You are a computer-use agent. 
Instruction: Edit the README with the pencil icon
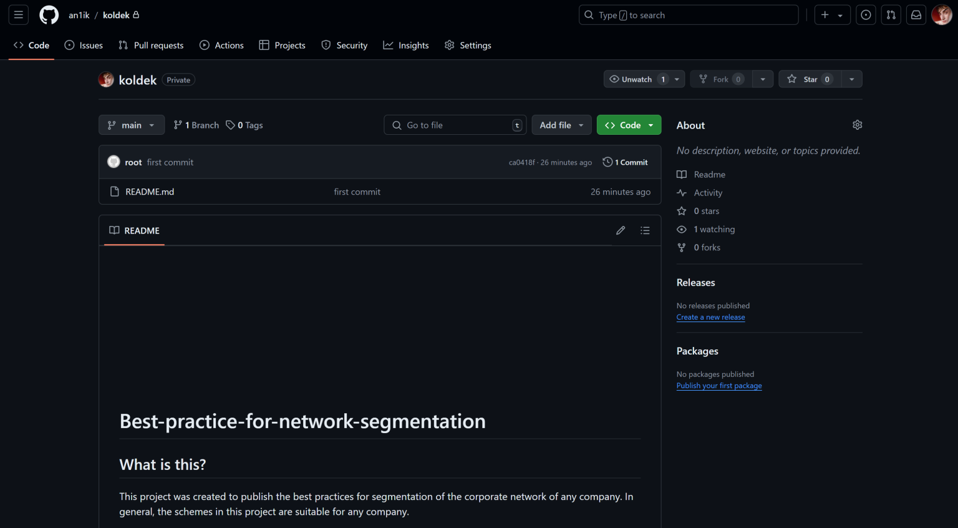coord(621,230)
